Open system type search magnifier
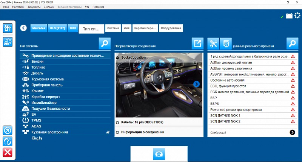Image resolution: width=302 pixels, height=162 pixels. click(x=105, y=44)
